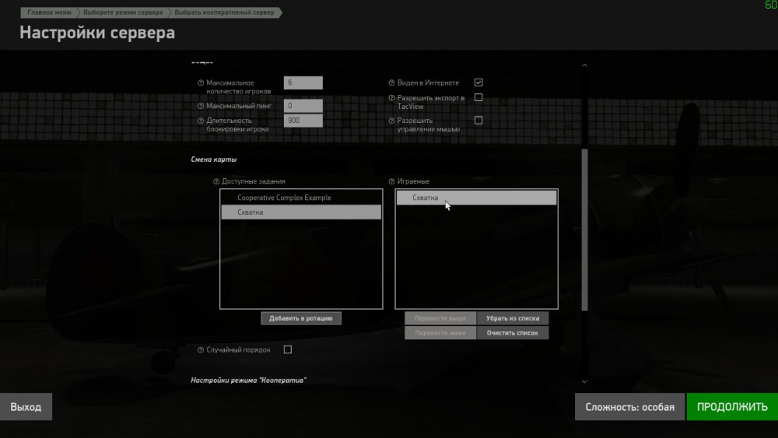
Task: Toggle the Случайный порядок checkbox
Action: click(288, 350)
